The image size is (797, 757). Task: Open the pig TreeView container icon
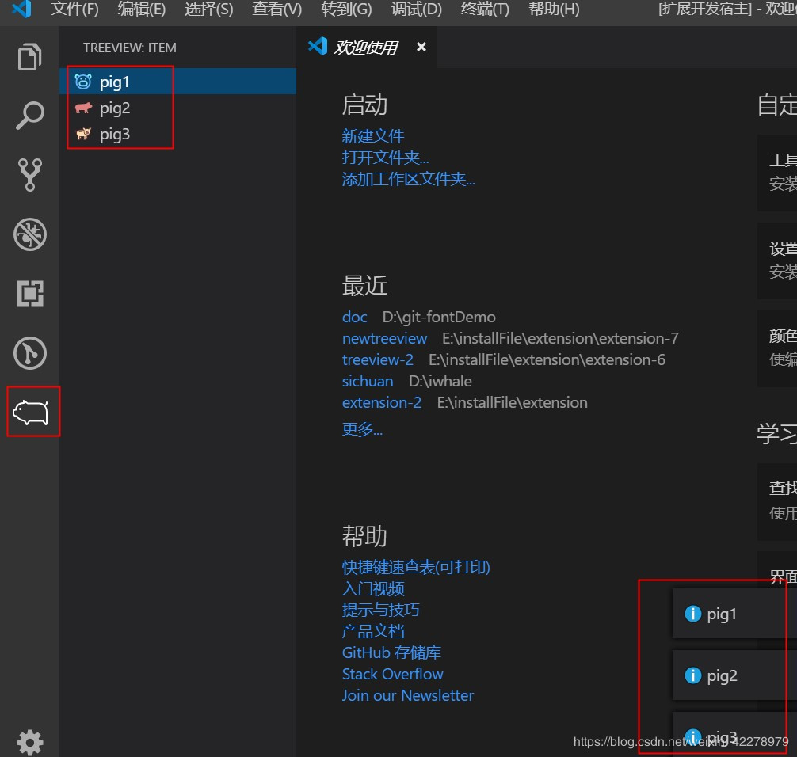tap(30, 412)
